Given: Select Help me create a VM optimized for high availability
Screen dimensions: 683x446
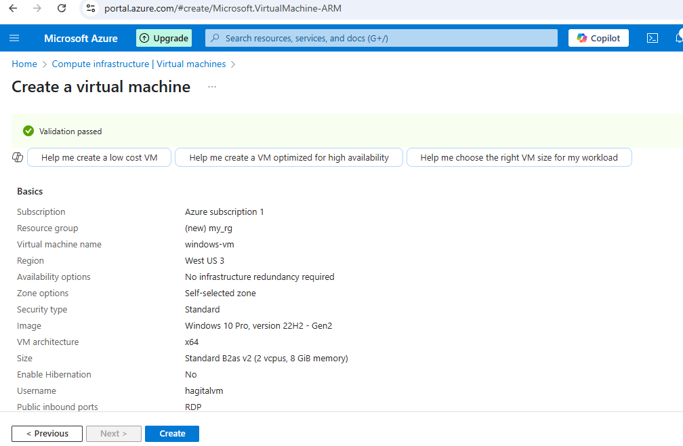Looking at the screenshot, I should 289,158.
